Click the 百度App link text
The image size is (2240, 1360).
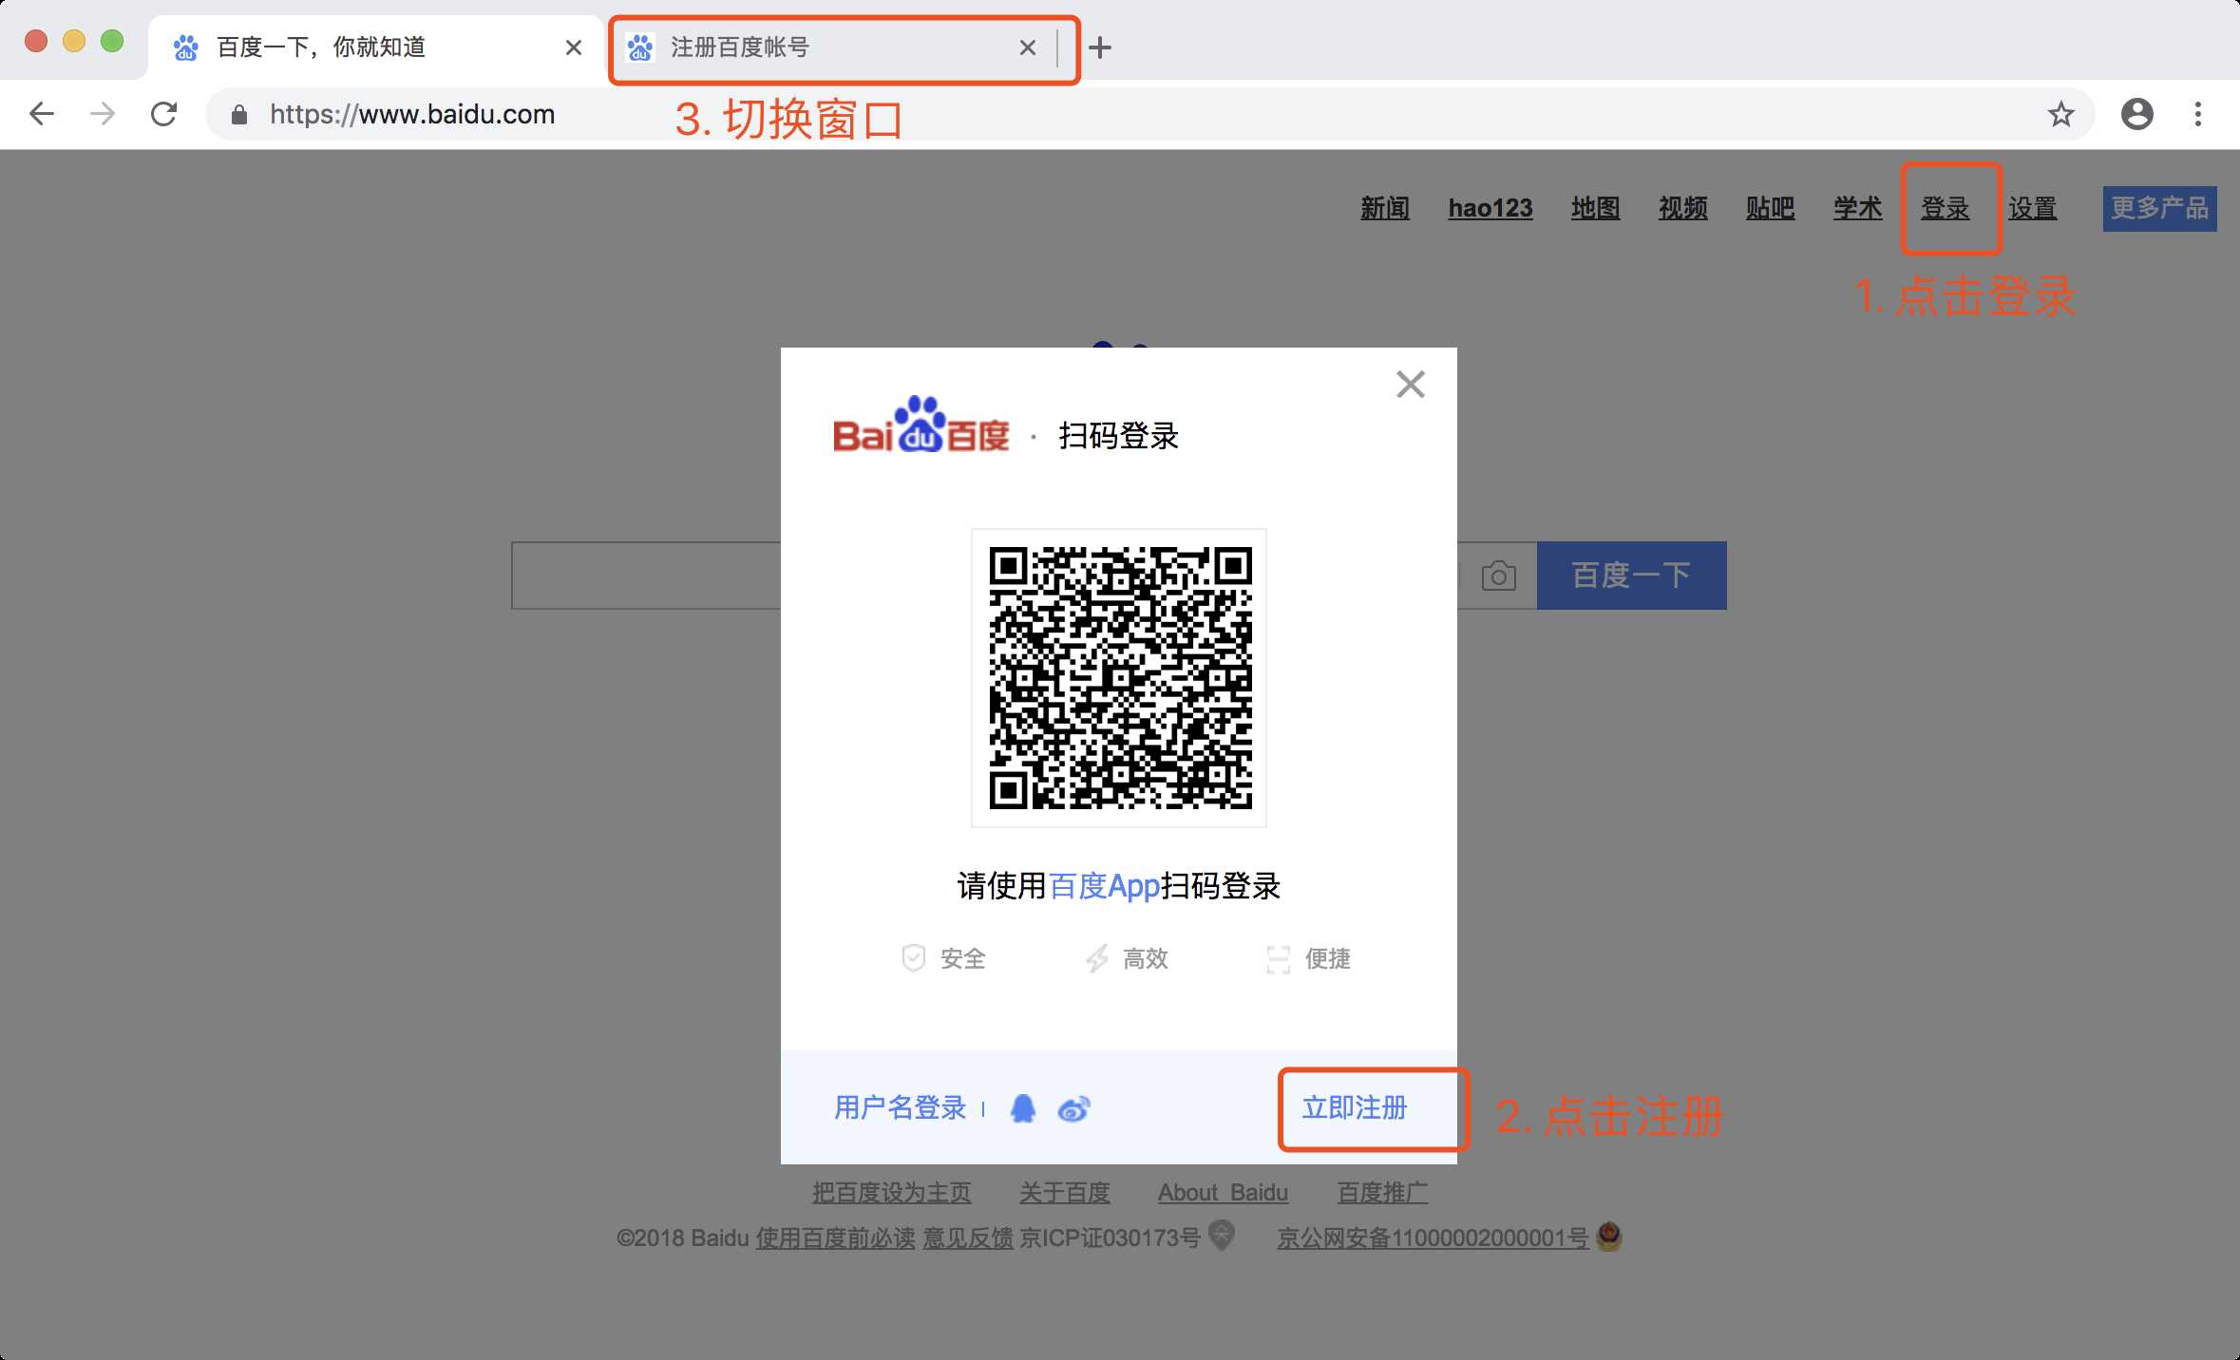point(1104,886)
